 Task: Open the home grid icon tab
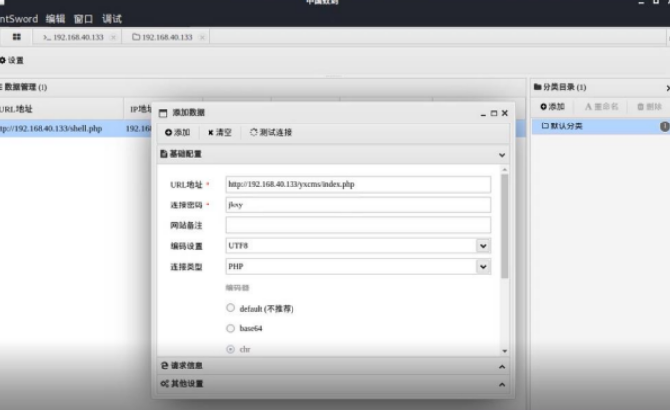(16, 37)
